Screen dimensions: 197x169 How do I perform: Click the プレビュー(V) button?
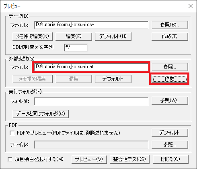coord(89,159)
